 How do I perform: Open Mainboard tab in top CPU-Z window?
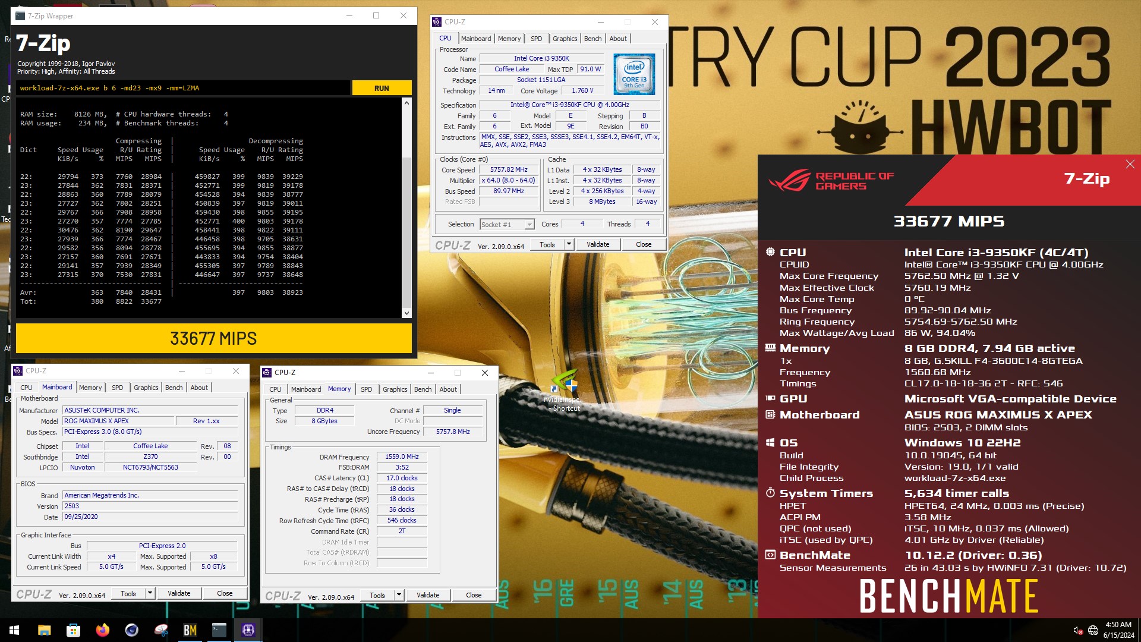[476, 39]
